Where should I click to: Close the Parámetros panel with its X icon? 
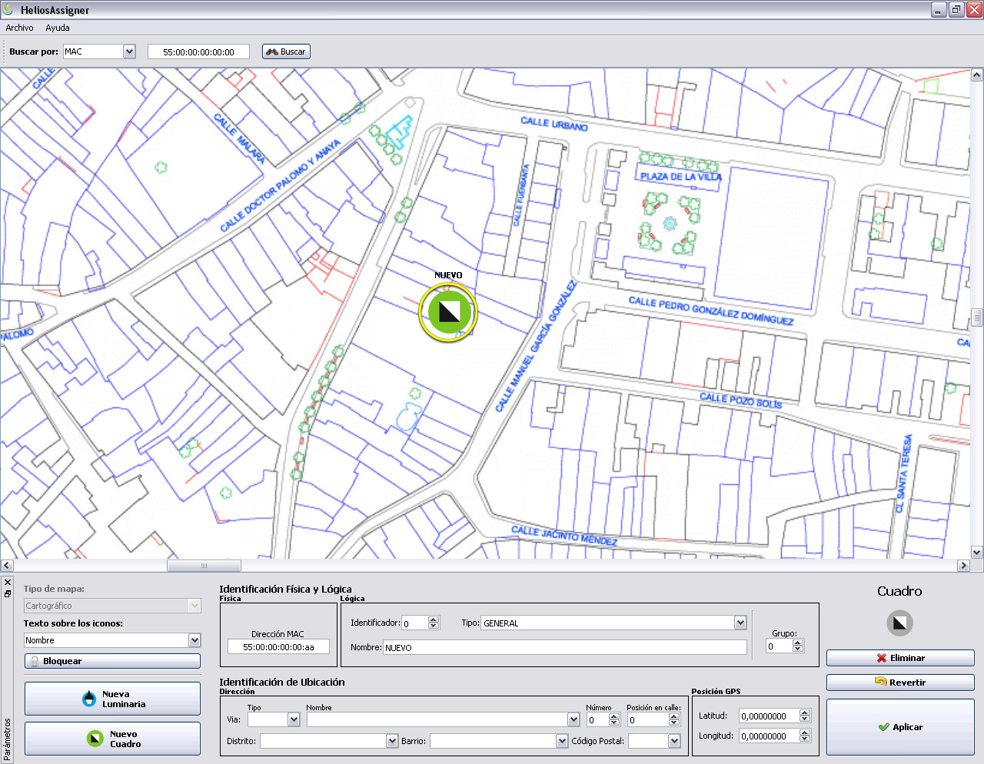tap(8, 583)
